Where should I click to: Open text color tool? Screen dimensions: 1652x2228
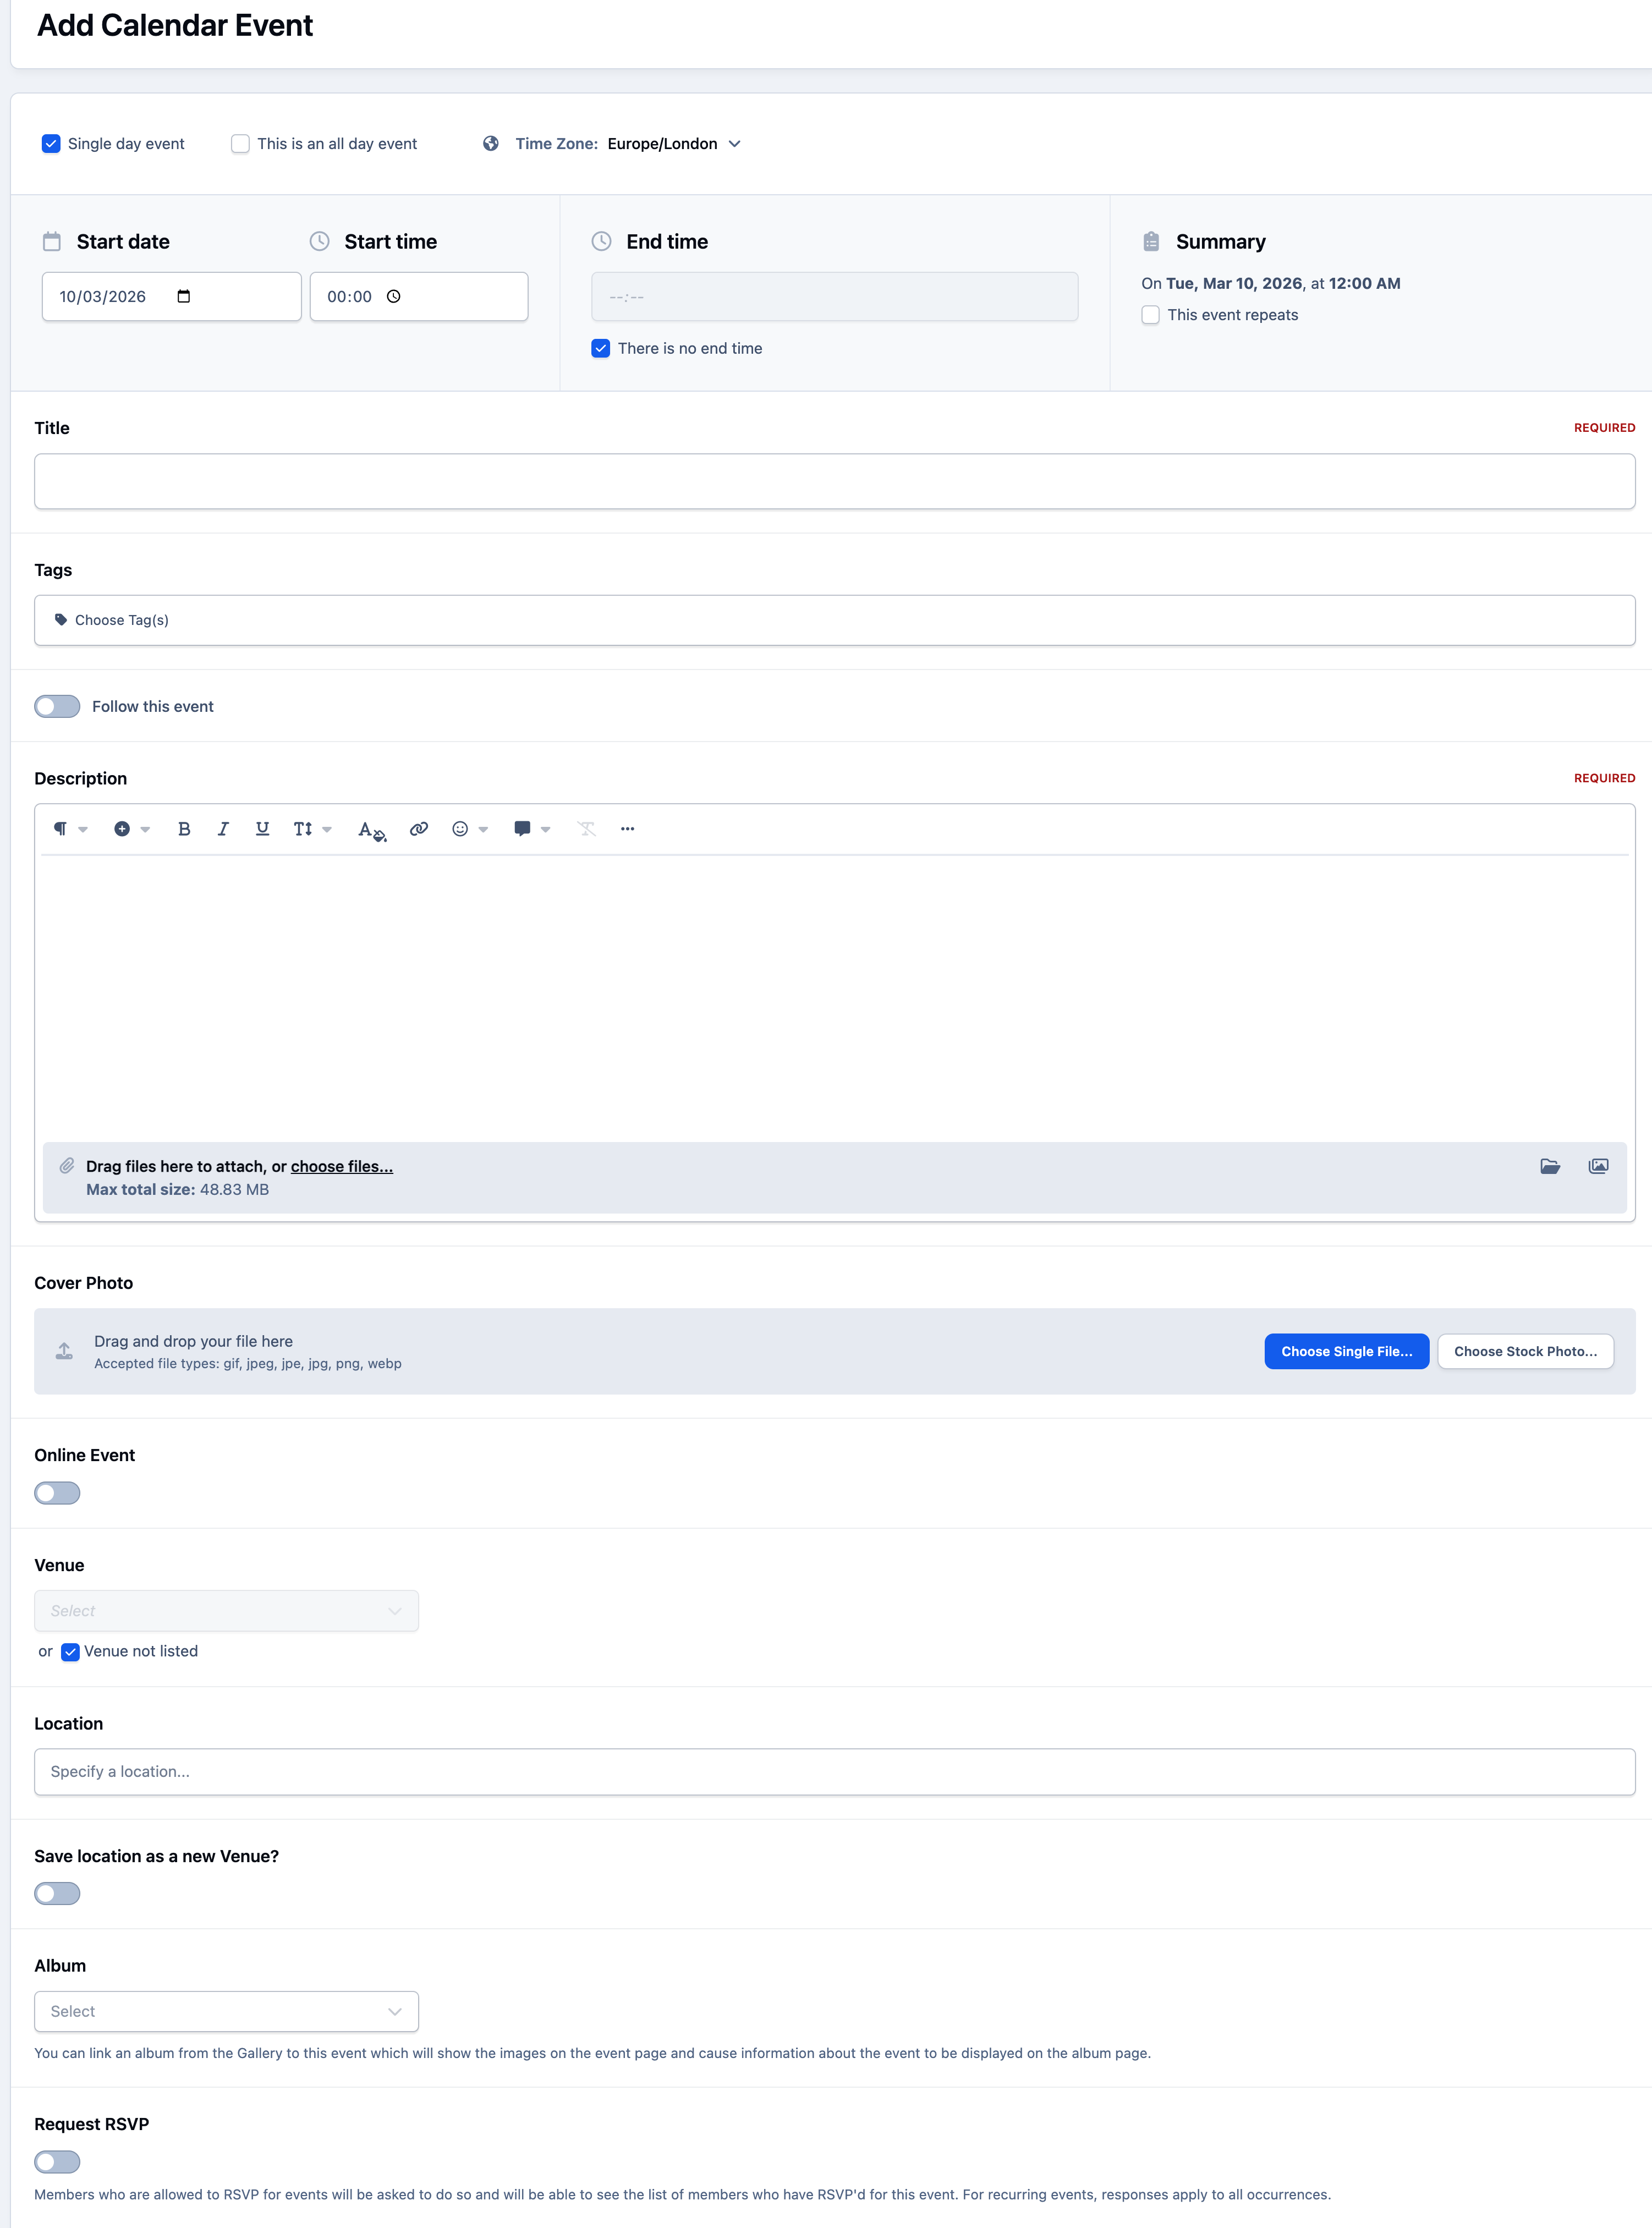pyautogui.click(x=371, y=830)
